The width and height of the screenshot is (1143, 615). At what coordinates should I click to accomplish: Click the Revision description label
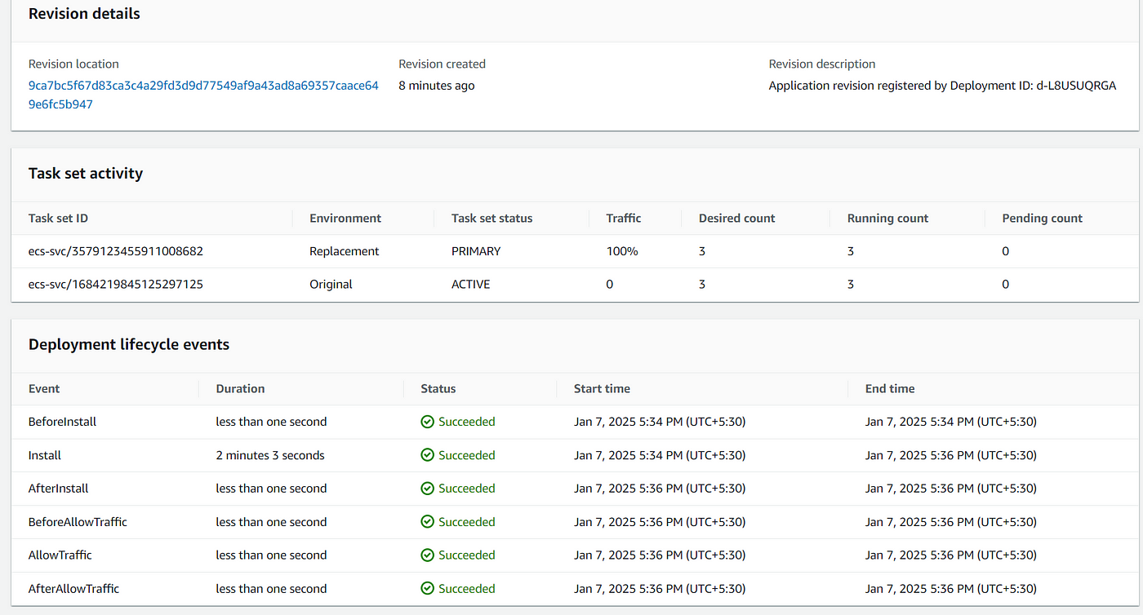[822, 64]
